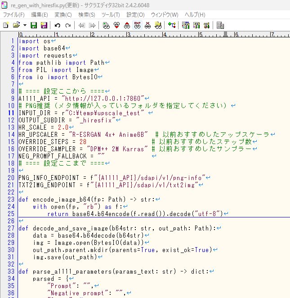Open the ウィンドウ(W) menu
This screenshot has width=290, height=298.
click(165, 15)
